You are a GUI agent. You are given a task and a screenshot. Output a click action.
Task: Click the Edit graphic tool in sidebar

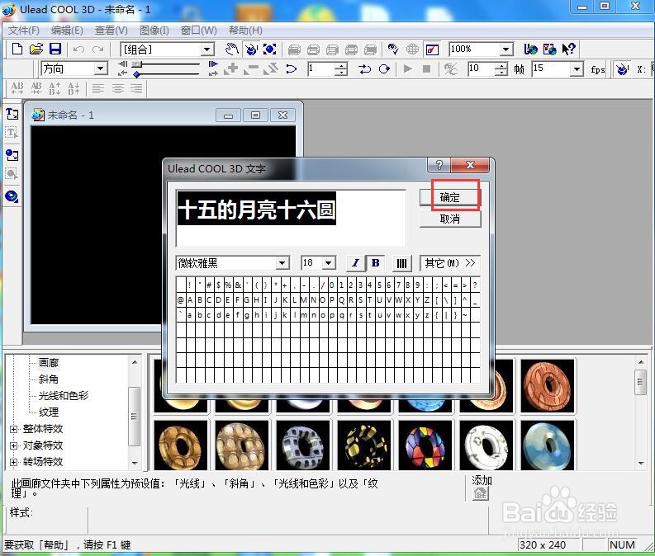(x=12, y=173)
